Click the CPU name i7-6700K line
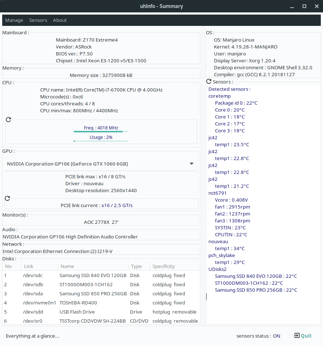 coord(101,90)
